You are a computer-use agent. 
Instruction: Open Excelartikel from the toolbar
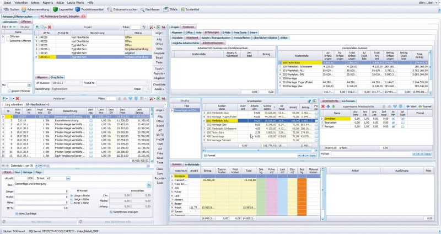click(189, 10)
